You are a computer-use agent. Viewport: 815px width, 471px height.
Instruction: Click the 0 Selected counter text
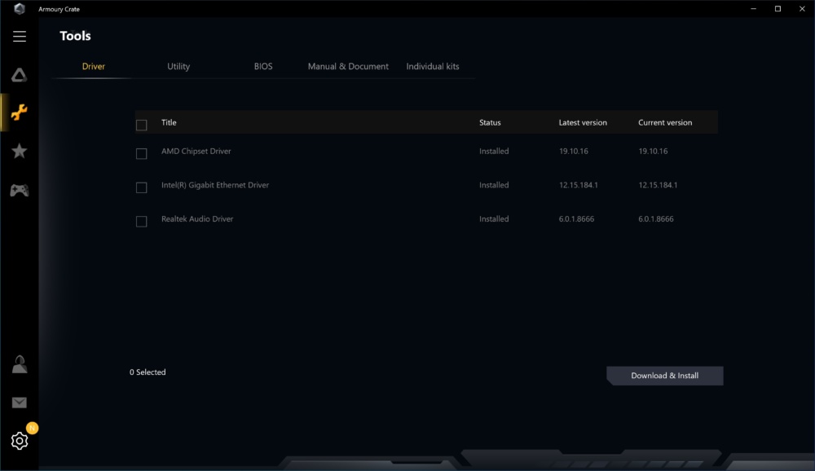pyautogui.click(x=148, y=372)
